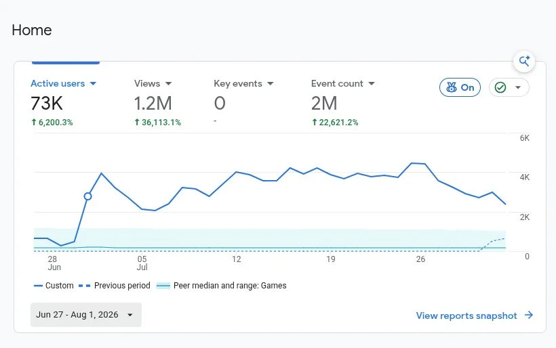Click the 12 date axis label

237,259
